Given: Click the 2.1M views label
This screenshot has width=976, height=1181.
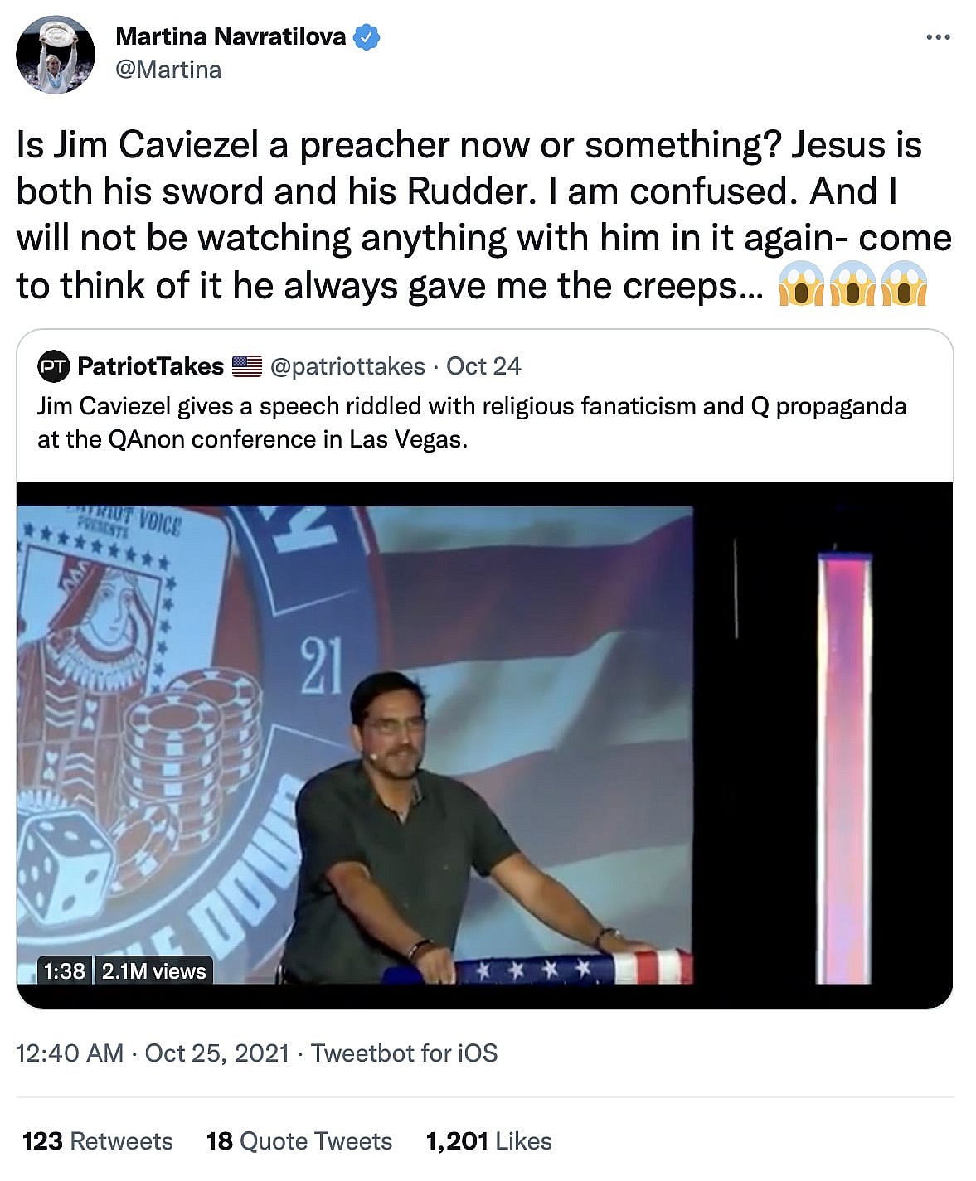Looking at the screenshot, I should [x=153, y=971].
